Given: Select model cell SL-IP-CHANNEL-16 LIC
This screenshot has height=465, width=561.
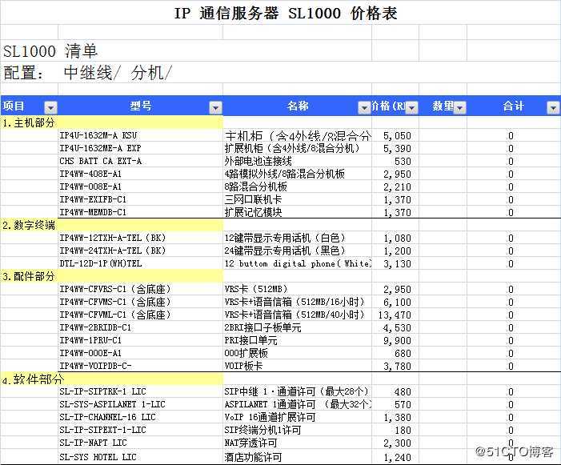Looking at the screenshot, I should (x=140, y=417).
